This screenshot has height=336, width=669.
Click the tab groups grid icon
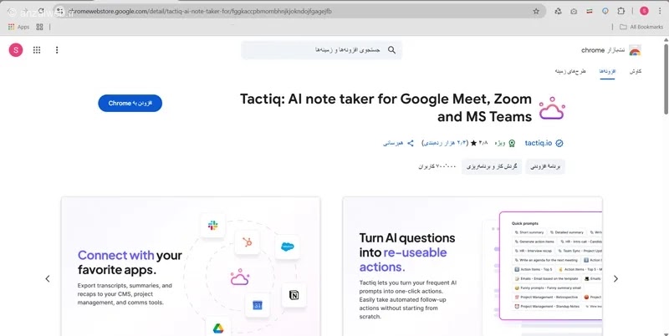click(x=39, y=27)
